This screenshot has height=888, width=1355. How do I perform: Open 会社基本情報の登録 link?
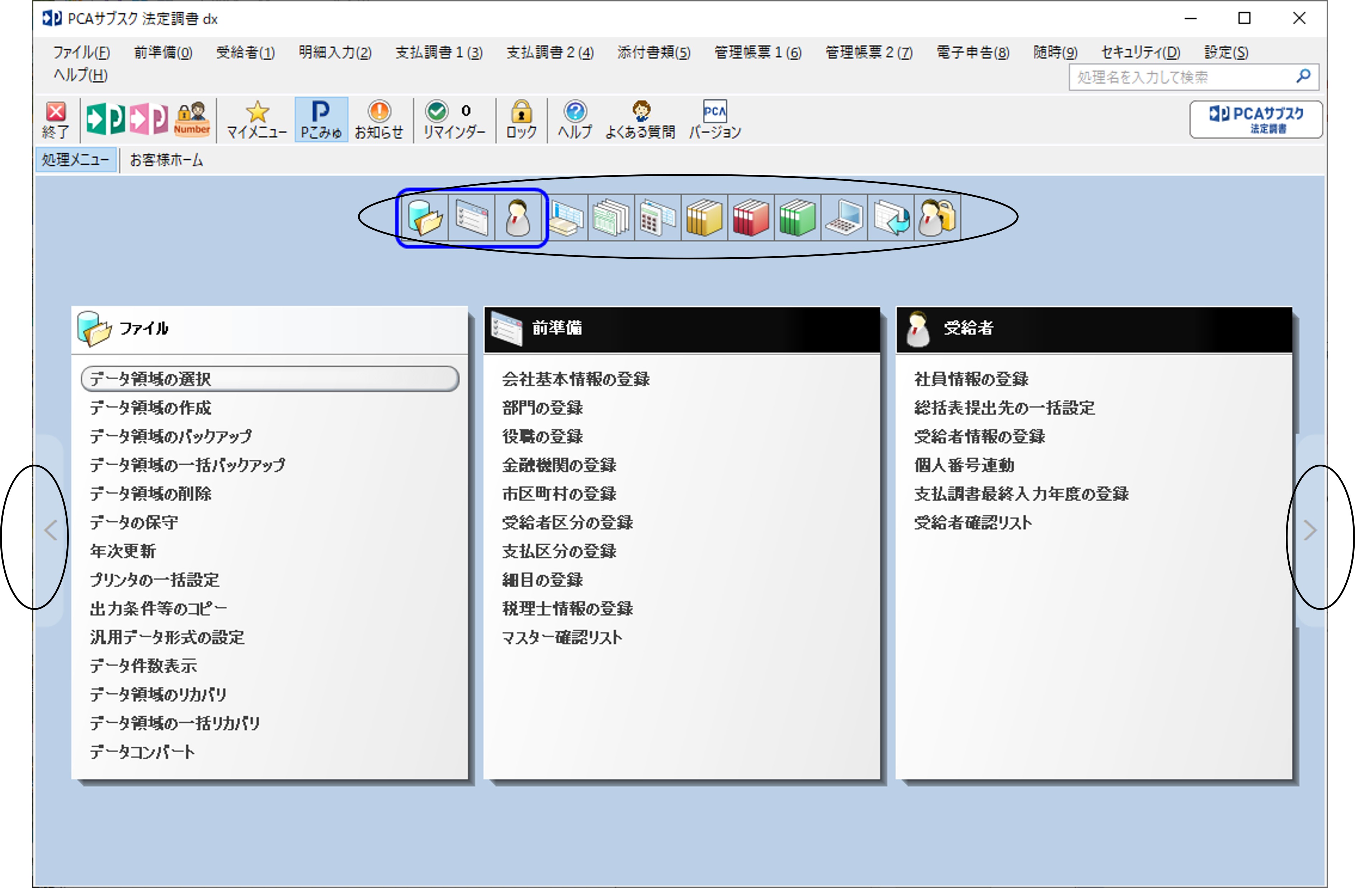pos(576,379)
